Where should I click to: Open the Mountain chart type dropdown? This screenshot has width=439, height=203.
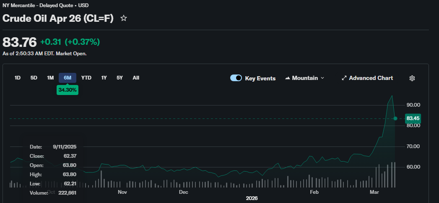coord(304,78)
